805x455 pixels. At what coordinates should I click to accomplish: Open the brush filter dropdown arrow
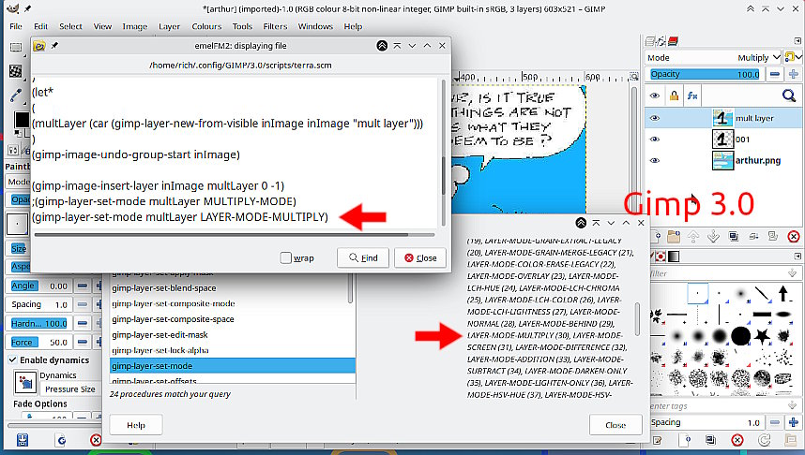coord(792,273)
